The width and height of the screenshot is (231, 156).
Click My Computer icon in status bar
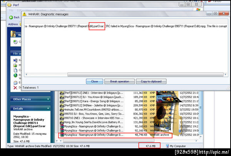[x=167, y=146]
